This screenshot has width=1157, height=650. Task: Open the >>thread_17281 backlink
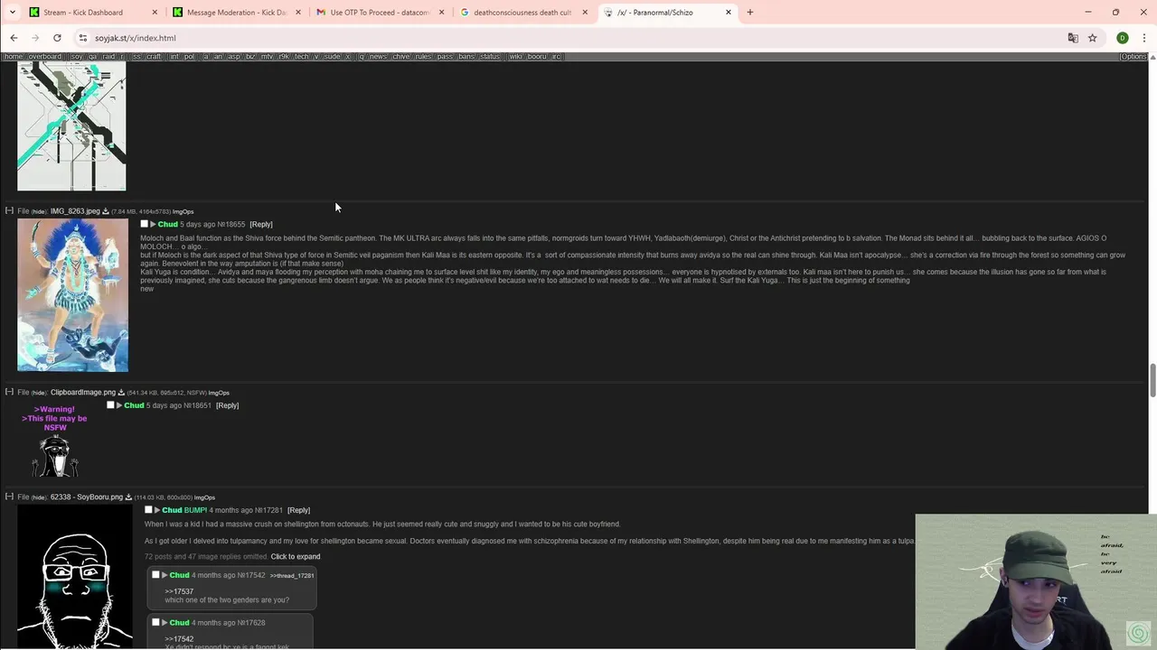292,575
